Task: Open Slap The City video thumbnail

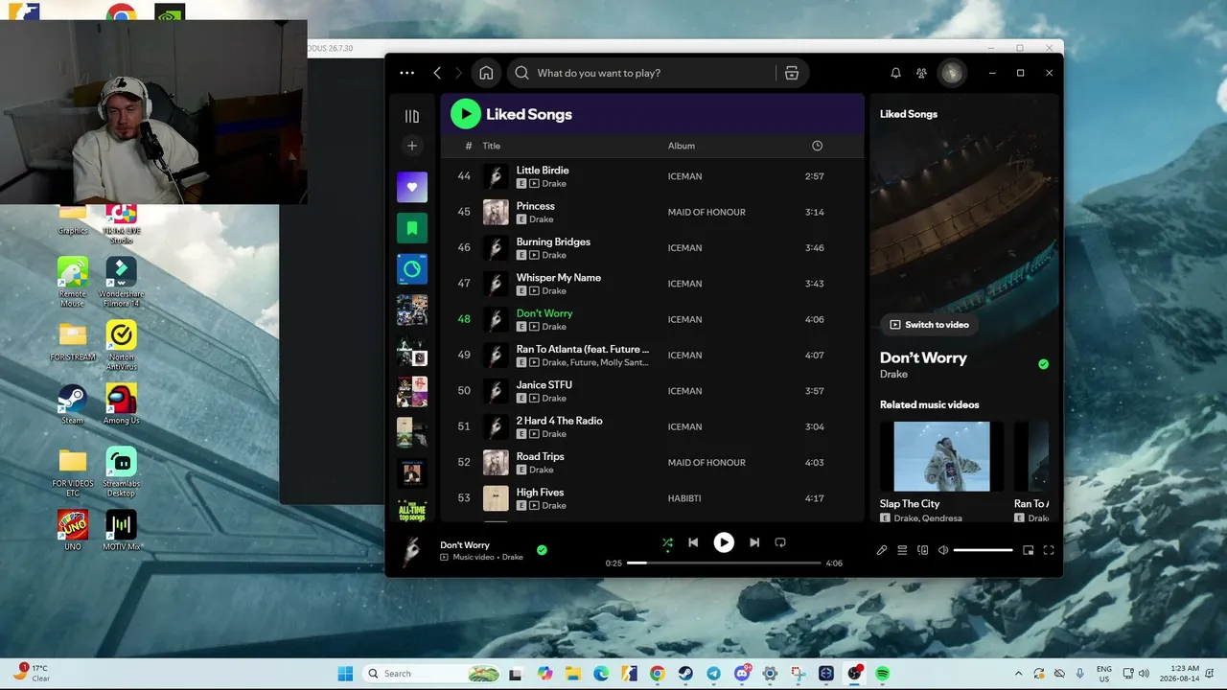Action: pyautogui.click(x=941, y=456)
